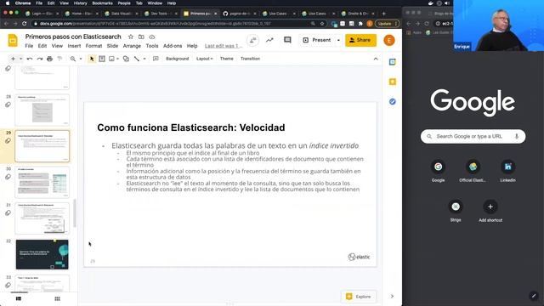Open the Arrange menu
This screenshot has height=306, width=544.
[132, 46]
